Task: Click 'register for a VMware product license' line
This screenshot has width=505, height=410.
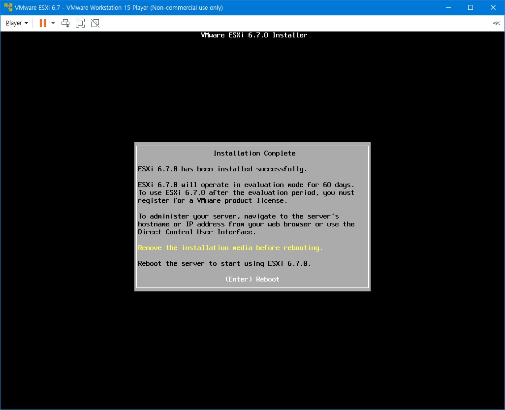Action: pyautogui.click(x=213, y=201)
